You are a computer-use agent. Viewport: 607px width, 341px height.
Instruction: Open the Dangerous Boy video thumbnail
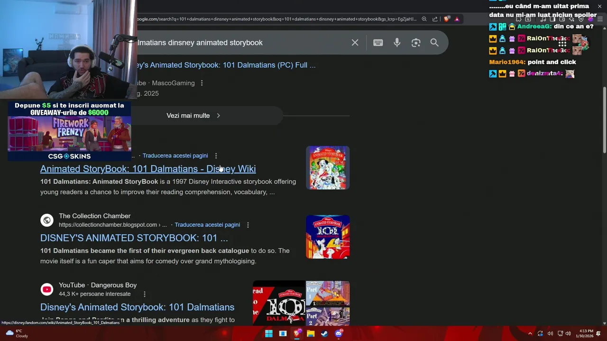pyautogui.click(x=301, y=303)
